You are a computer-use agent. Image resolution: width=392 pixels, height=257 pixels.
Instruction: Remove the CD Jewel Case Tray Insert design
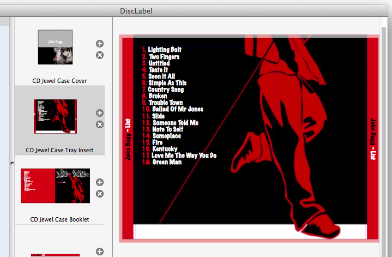tap(100, 124)
